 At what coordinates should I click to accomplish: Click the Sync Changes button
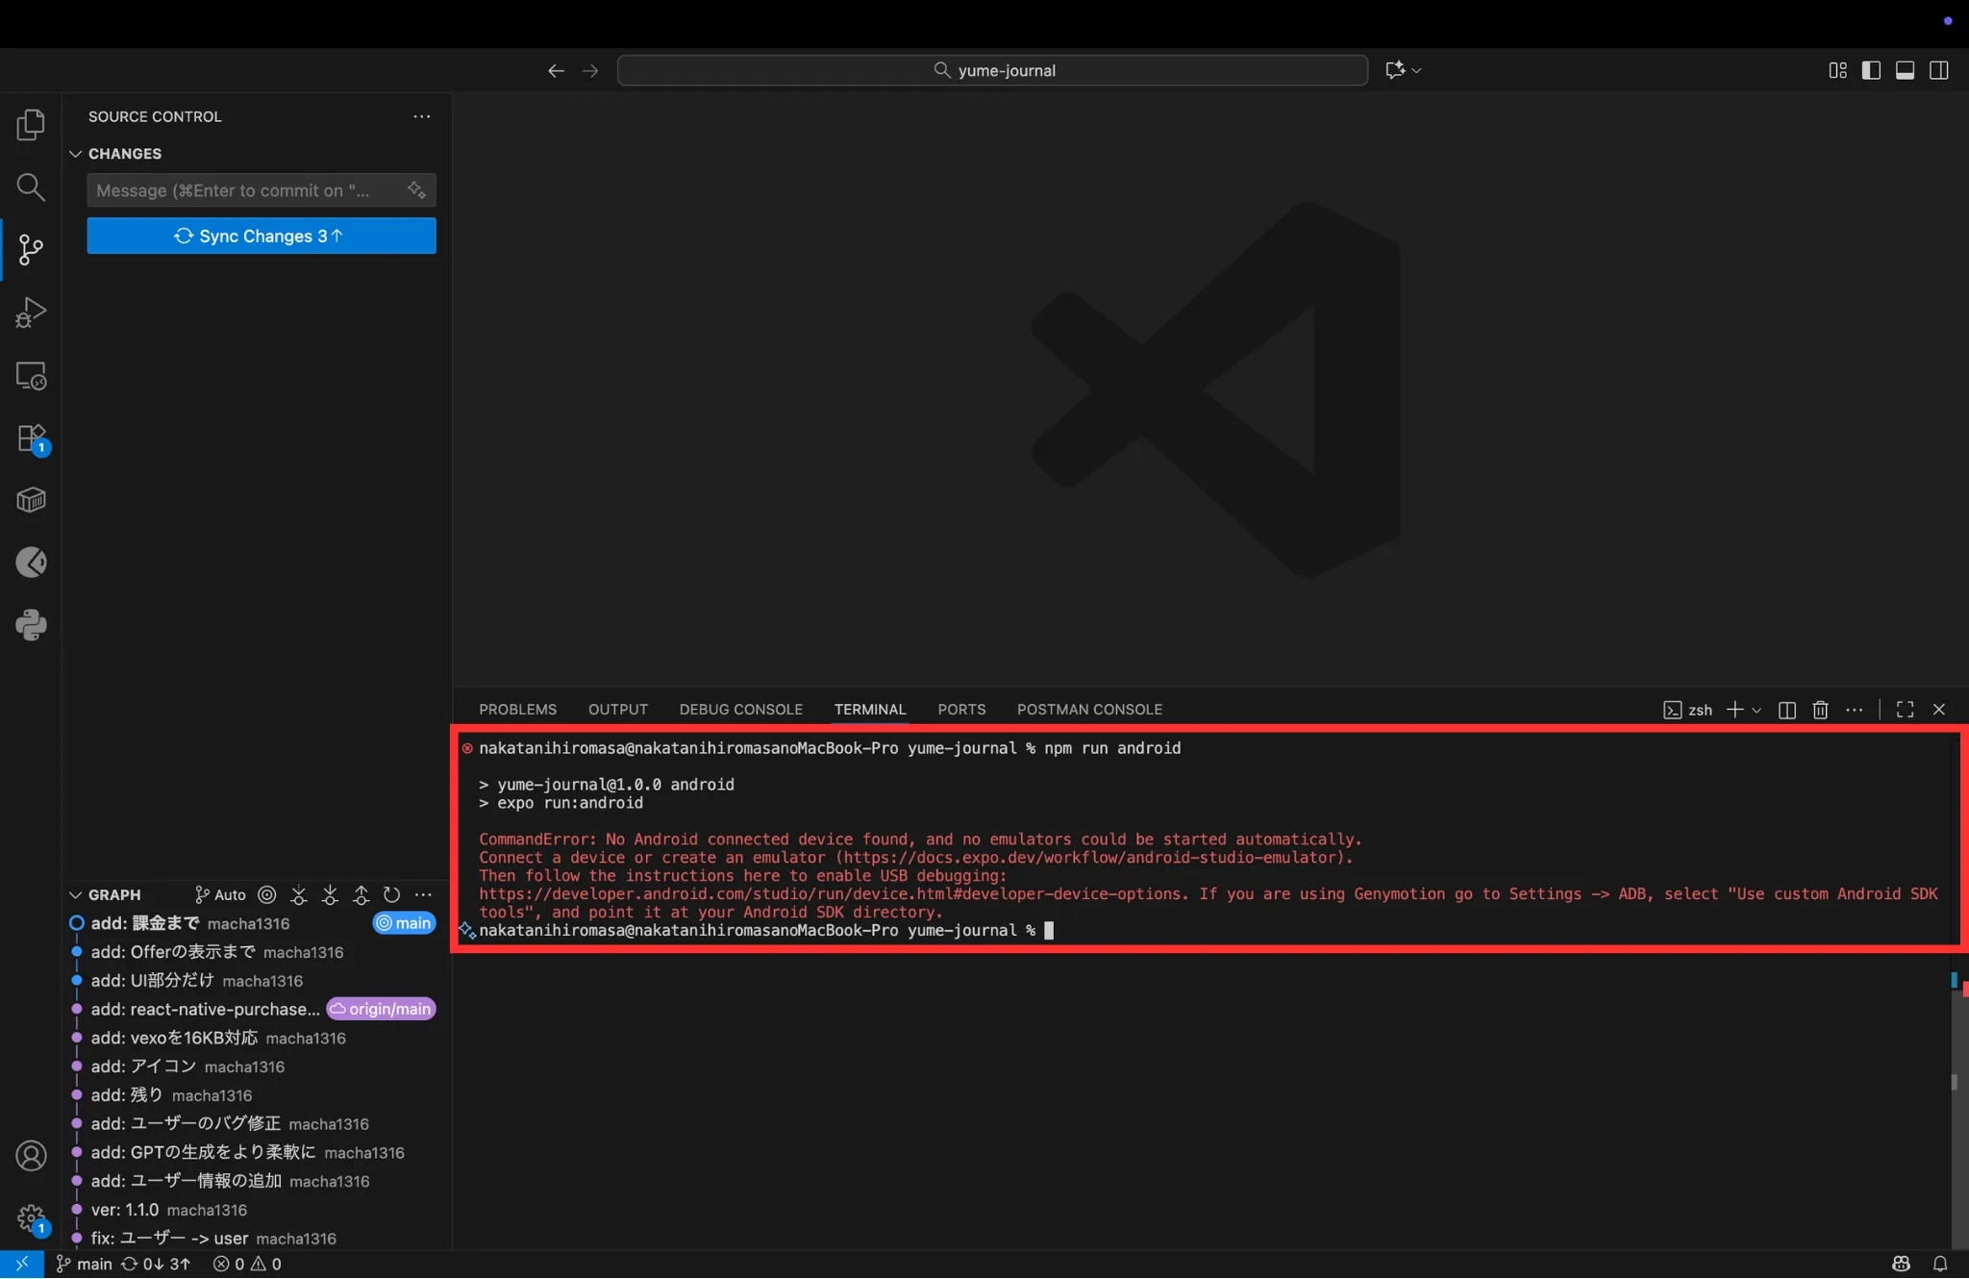click(x=261, y=236)
